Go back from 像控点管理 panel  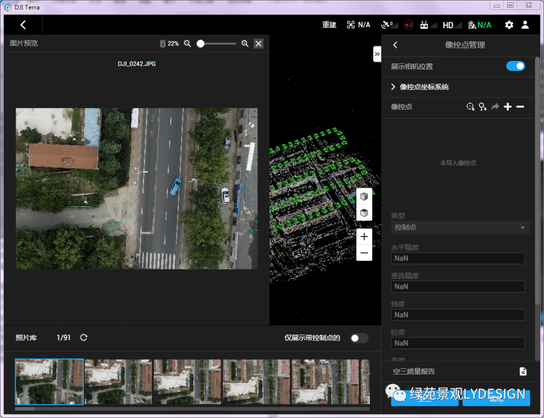tap(395, 45)
